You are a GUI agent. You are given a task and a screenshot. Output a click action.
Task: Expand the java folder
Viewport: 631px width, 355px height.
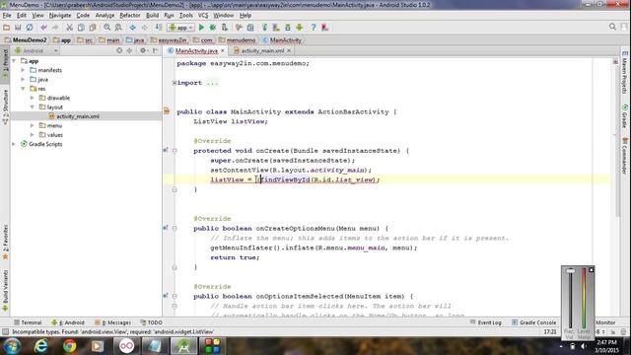pos(23,79)
